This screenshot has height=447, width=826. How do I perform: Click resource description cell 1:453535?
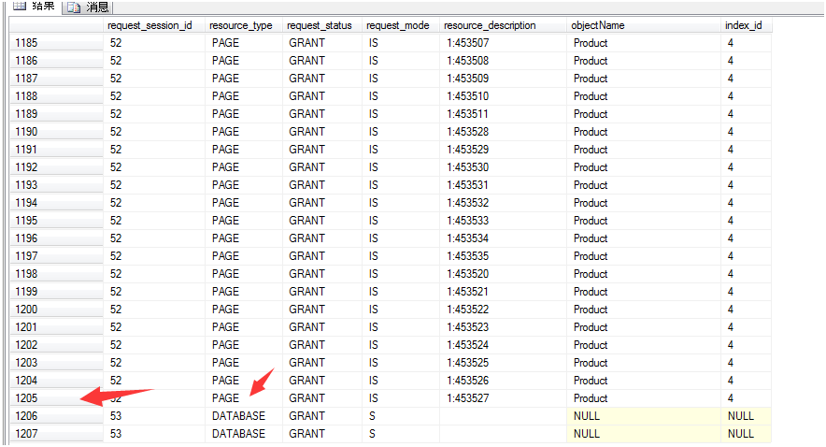pyautogui.click(x=503, y=256)
